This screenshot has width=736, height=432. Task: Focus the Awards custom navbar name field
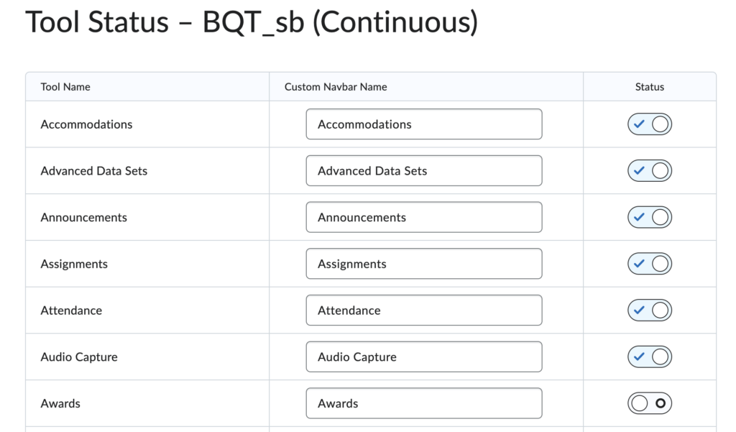(x=424, y=403)
